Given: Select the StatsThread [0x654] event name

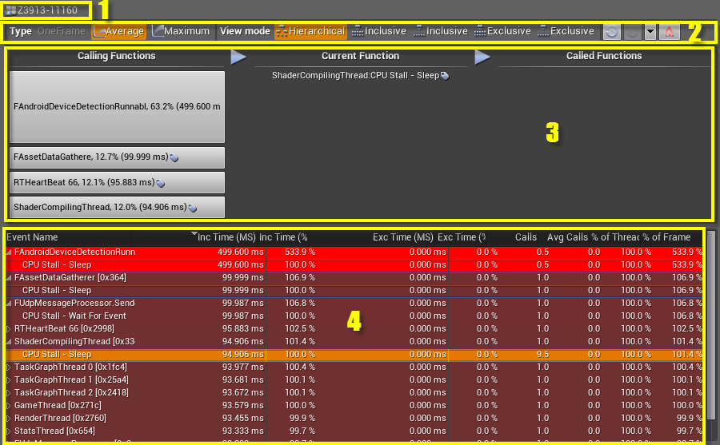Looking at the screenshot, I should [x=54, y=431].
